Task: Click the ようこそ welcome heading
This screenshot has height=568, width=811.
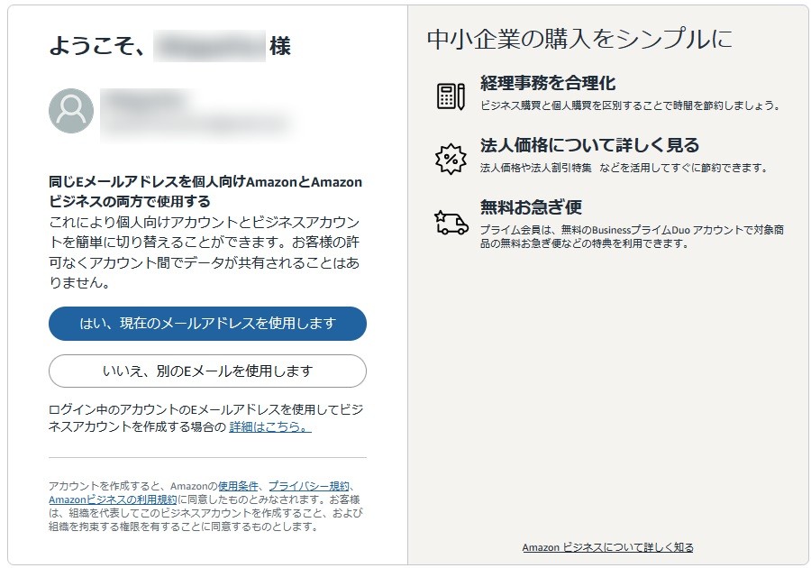Action: point(97,46)
